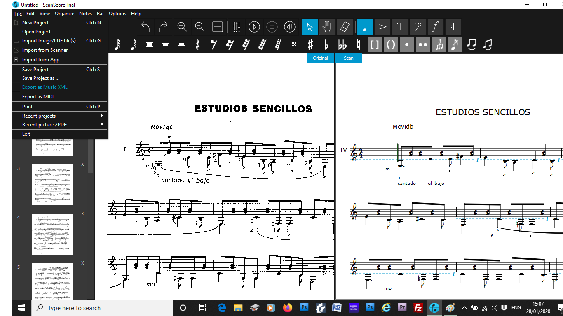Remove page 4 with its X button
Screen dimensions: 563x316
pyautogui.click(x=82, y=214)
